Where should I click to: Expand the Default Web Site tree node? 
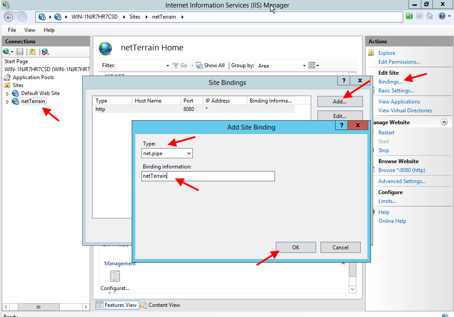pyautogui.click(x=8, y=94)
